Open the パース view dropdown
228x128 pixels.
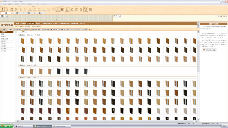pos(117,16)
